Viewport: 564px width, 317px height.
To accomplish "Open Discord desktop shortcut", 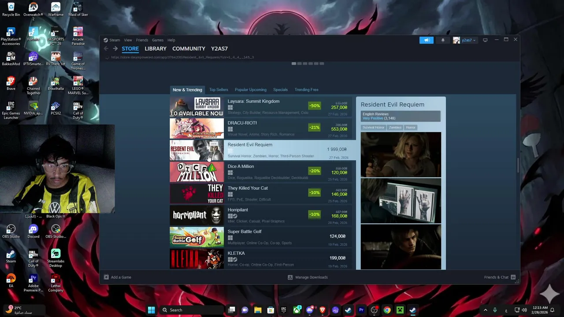I will coord(33,231).
